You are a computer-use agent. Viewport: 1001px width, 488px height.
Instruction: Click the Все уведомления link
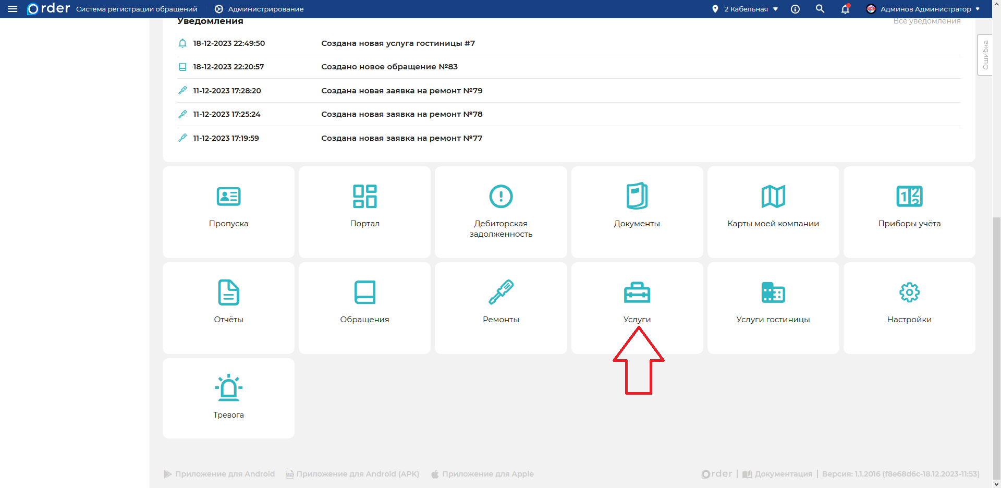tap(926, 21)
